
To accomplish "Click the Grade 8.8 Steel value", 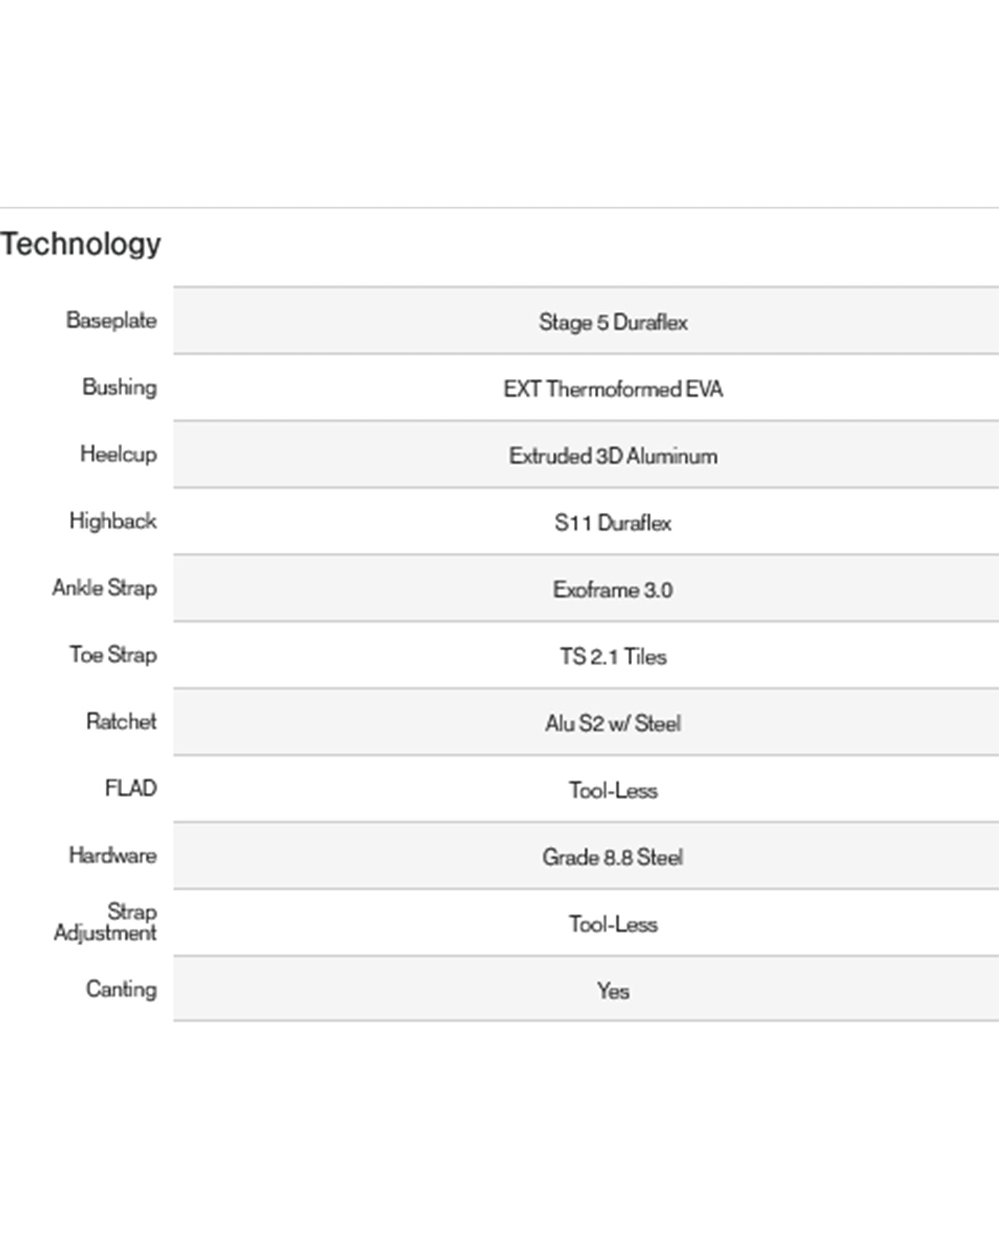I will click(613, 857).
